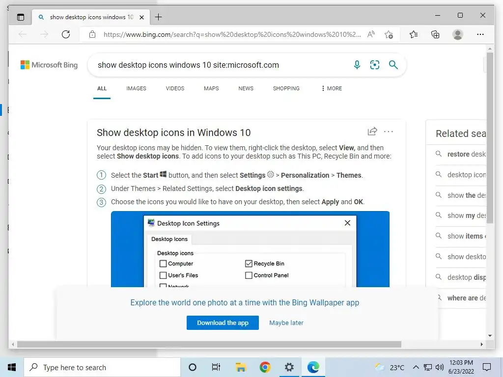
Task: Select 'desktop disp' related search
Action: tap(461, 277)
